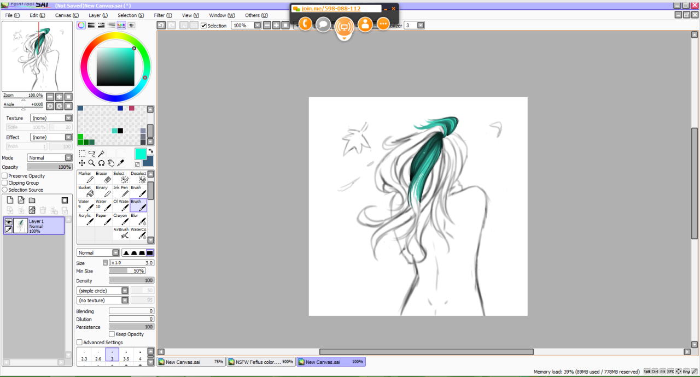Switch to the NSFW Fefius color tab
700x377 pixels.
[x=261, y=362]
